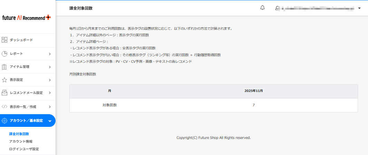Open アカウント情報 submenu link
368x155 pixels.
[x=21, y=142]
